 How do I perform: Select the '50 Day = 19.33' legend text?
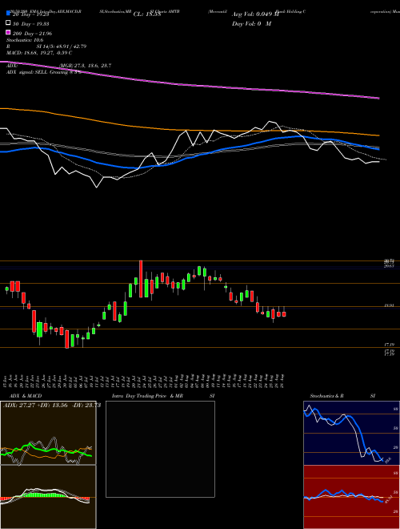30,24
